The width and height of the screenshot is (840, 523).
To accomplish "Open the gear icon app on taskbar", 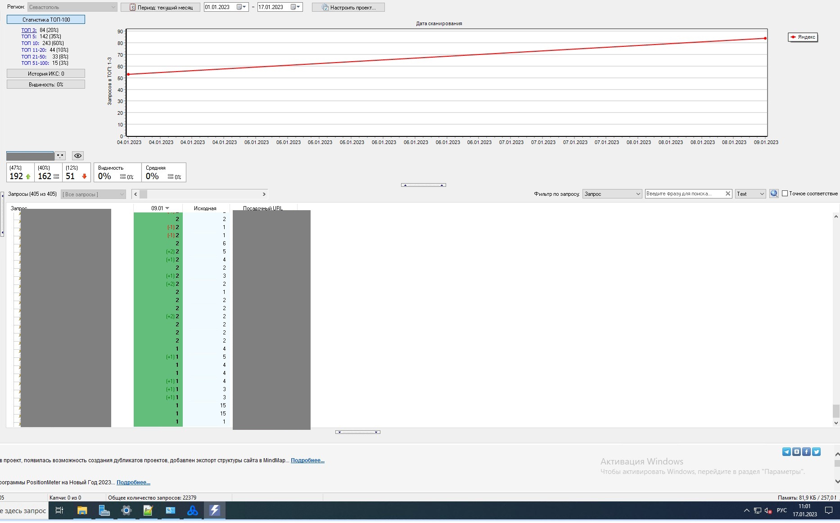I will pos(126,510).
